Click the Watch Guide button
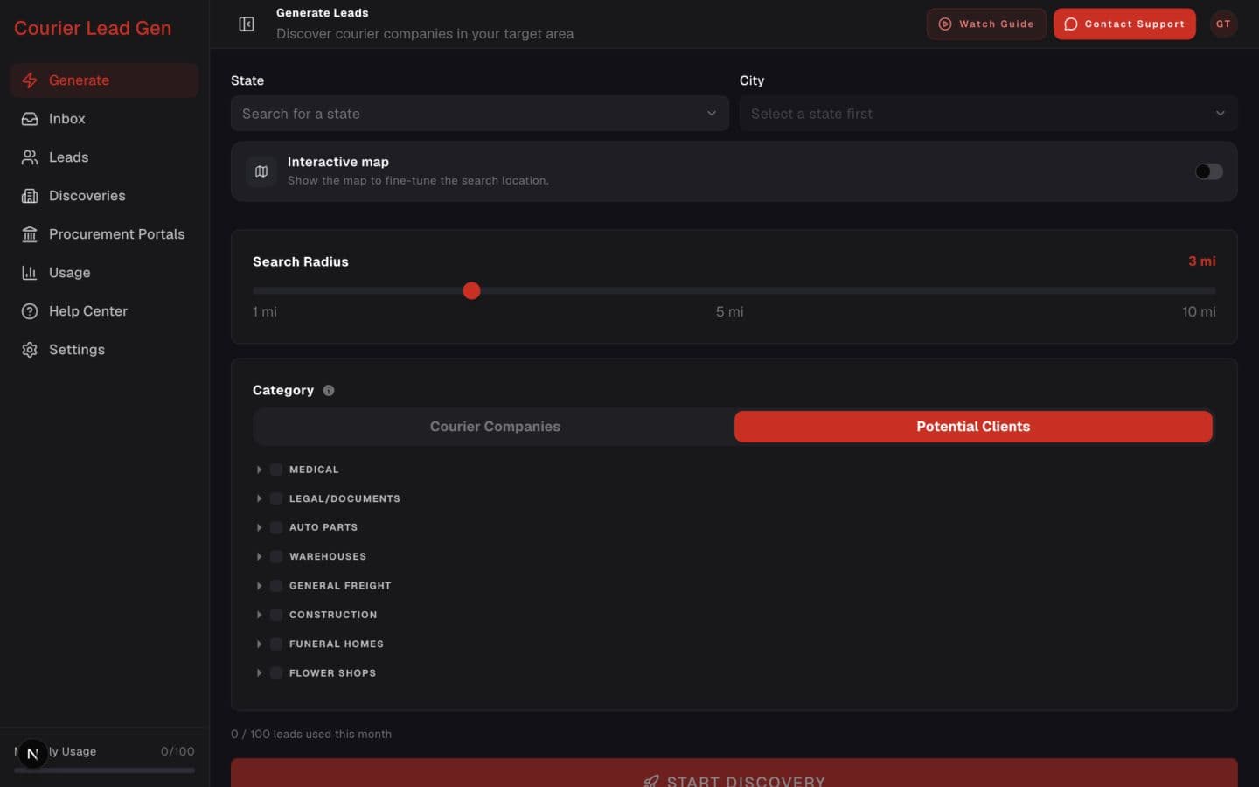The width and height of the screenshot is (1259, 787). click(986, 24)
